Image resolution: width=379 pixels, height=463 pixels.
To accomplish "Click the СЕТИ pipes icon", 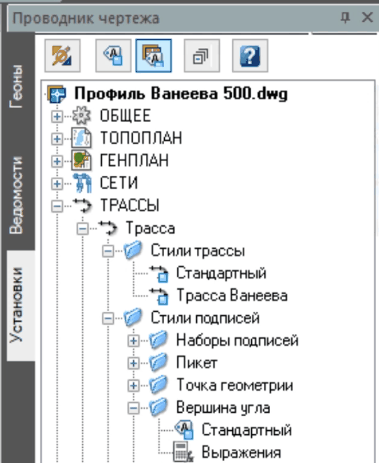I will (82, 183).
